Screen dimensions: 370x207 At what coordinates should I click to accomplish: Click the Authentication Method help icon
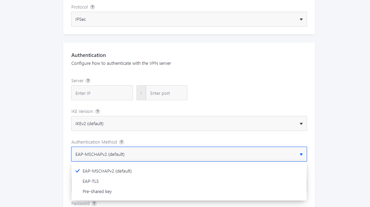click(x=121, y=142)
